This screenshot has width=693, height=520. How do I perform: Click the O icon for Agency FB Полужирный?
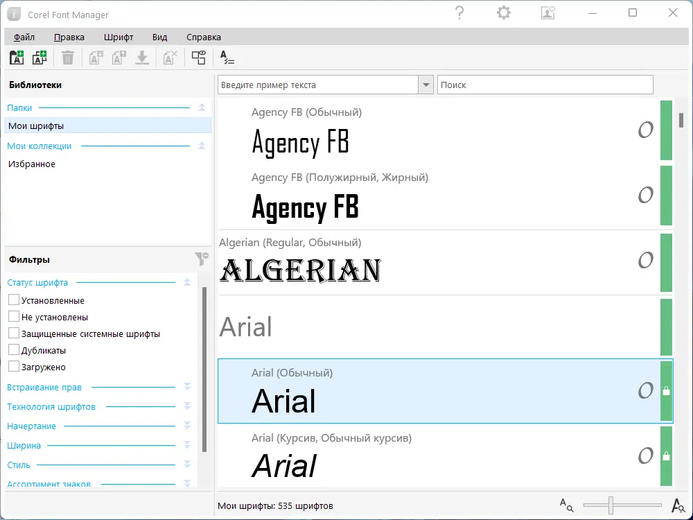click(x=645, y=195)
